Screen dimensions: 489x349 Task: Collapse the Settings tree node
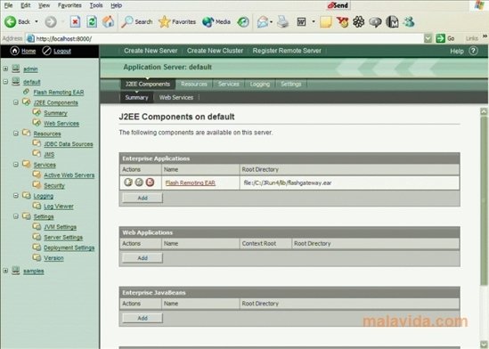(16, 216)
